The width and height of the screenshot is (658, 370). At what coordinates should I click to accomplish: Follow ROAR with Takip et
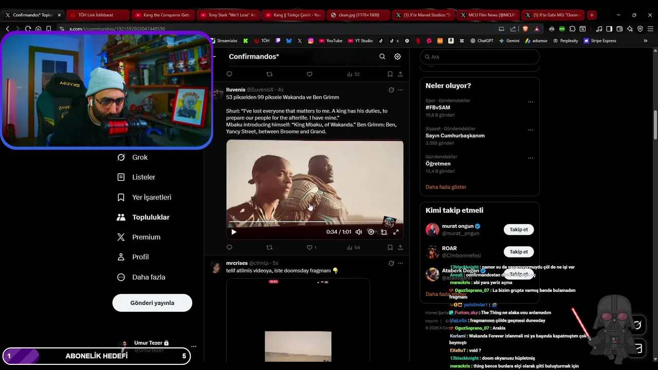[x=519, y=252]
